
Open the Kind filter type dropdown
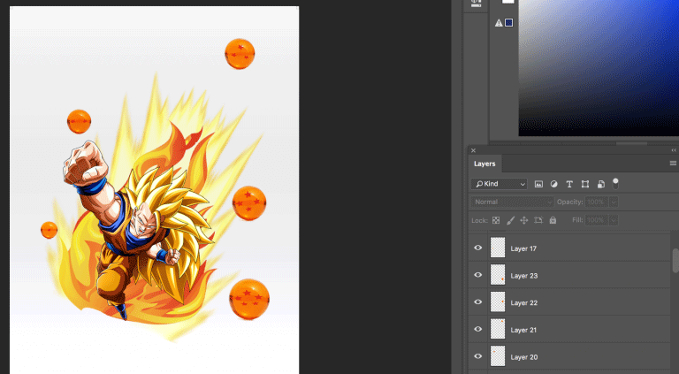tap(499, 184)
